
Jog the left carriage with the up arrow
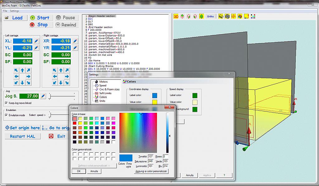coord(22,70)
